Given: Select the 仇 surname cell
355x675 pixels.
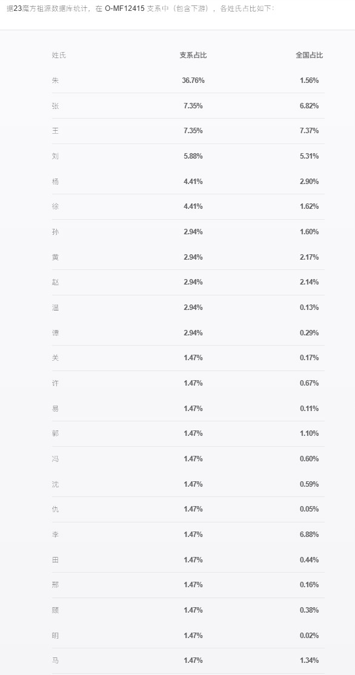Looking at the screenshot, I should [56, 509].
